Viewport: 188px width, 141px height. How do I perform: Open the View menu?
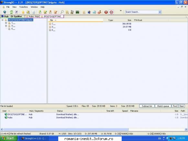tap(14, 7)
